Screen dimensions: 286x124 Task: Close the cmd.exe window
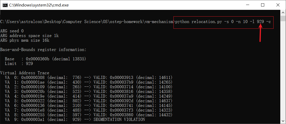tap(278, 5)
